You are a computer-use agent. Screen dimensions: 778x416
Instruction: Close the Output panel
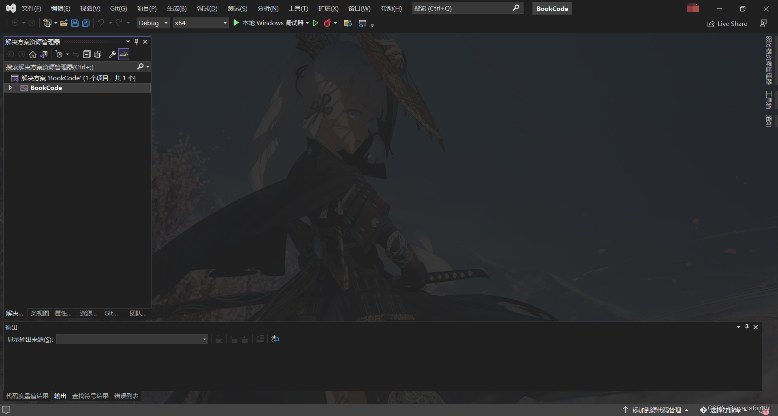tap(756, 327)
